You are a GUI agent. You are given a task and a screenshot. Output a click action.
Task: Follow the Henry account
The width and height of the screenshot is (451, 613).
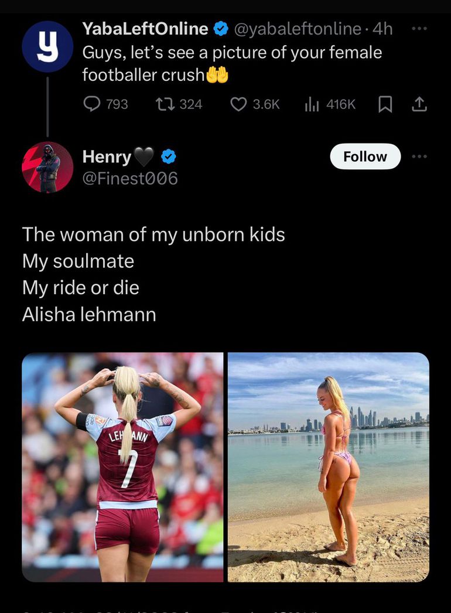[x=365, y=156]
